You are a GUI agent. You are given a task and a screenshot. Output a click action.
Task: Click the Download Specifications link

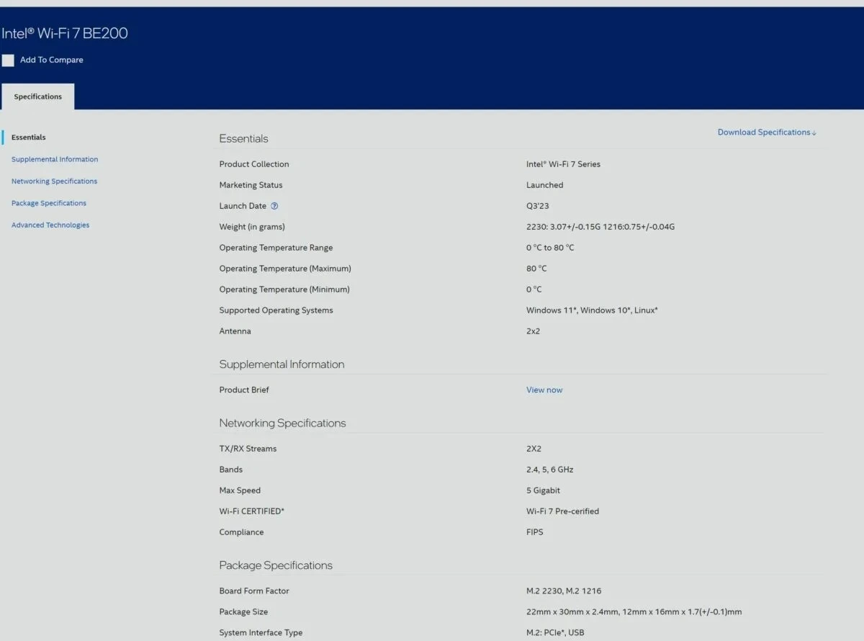click(767, 133)
